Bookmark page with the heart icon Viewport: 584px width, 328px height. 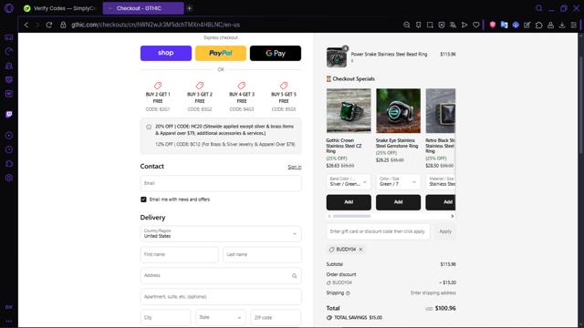[x=476, y=25]
